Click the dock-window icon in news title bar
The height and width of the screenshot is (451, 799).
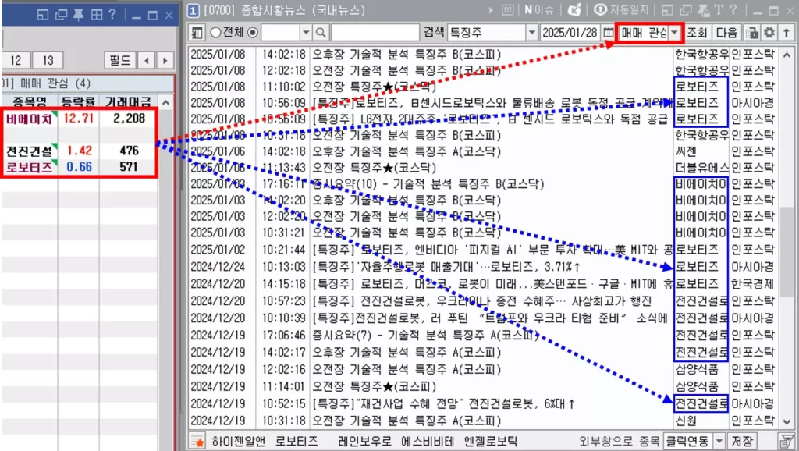[x=668, y=9]
